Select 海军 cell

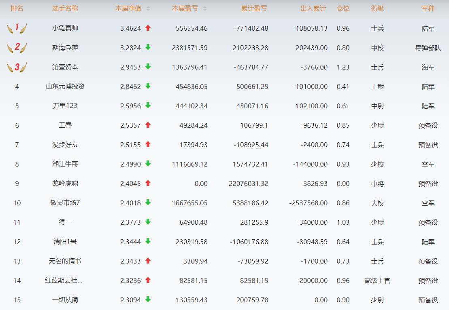[428, 67]
